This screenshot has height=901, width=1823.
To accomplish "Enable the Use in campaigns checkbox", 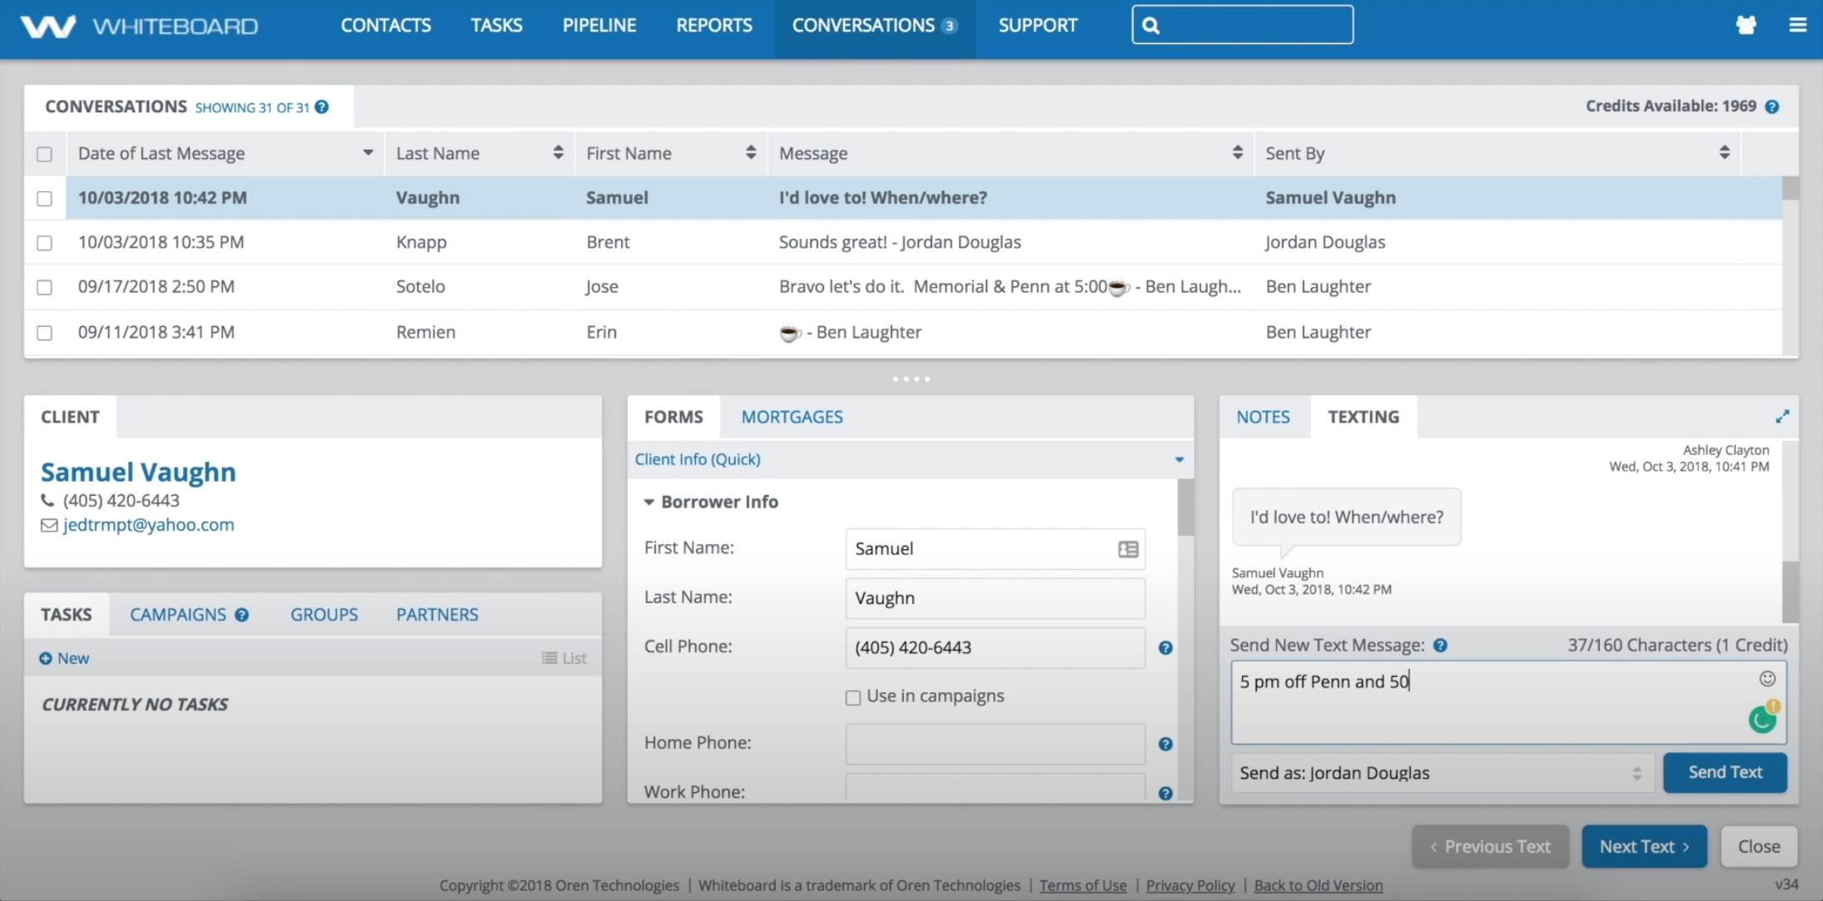I will click(x=853, y=698).
